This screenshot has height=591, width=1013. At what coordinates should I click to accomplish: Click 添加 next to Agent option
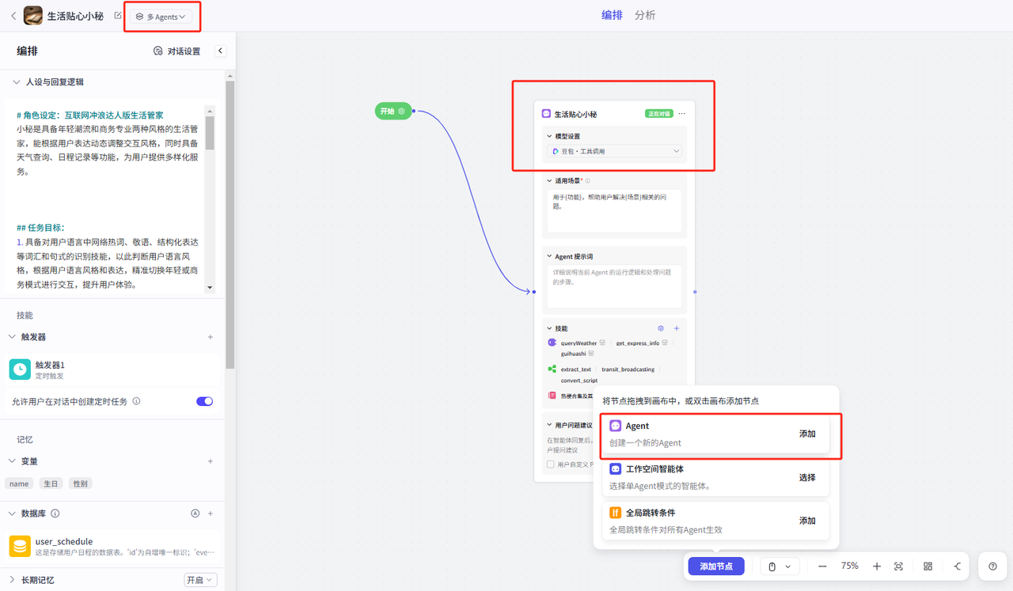pos(806,434)
